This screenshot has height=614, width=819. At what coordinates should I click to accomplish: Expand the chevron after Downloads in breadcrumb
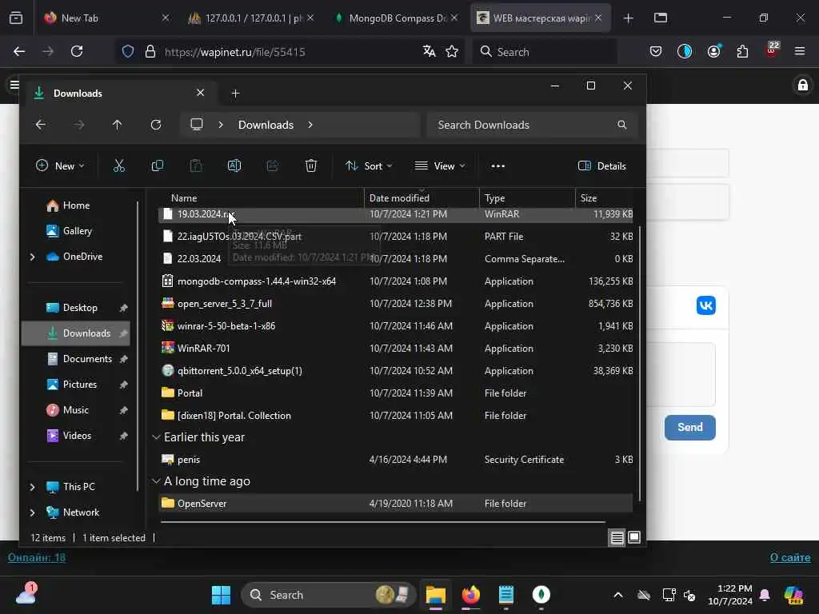[310, 125]
